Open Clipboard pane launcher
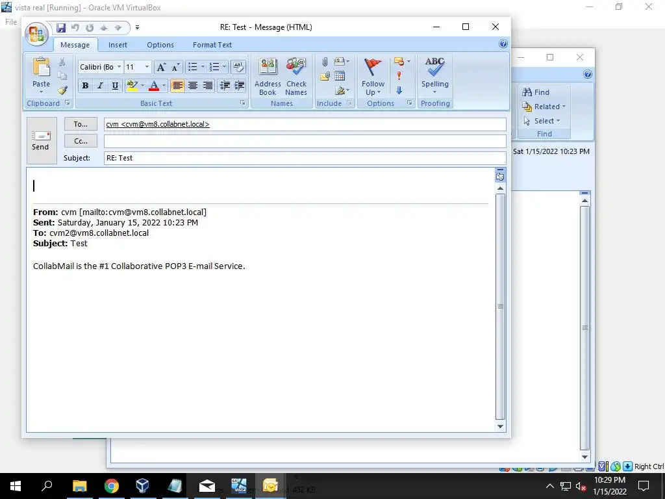 67,103
